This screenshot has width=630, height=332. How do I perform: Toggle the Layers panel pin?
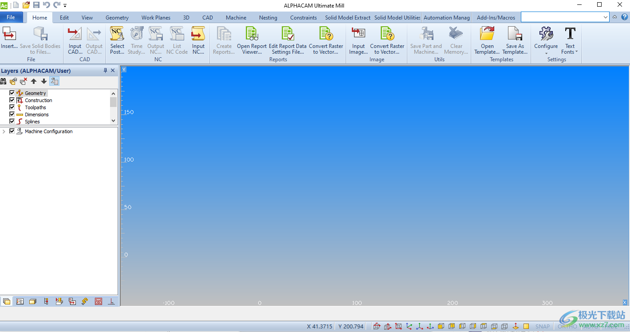tap(105, 71)
